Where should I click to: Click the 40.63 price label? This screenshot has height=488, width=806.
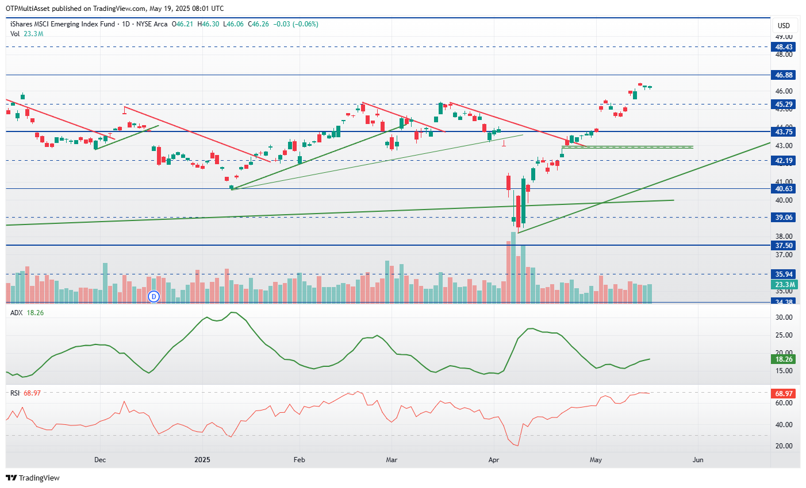coord(784,189)
